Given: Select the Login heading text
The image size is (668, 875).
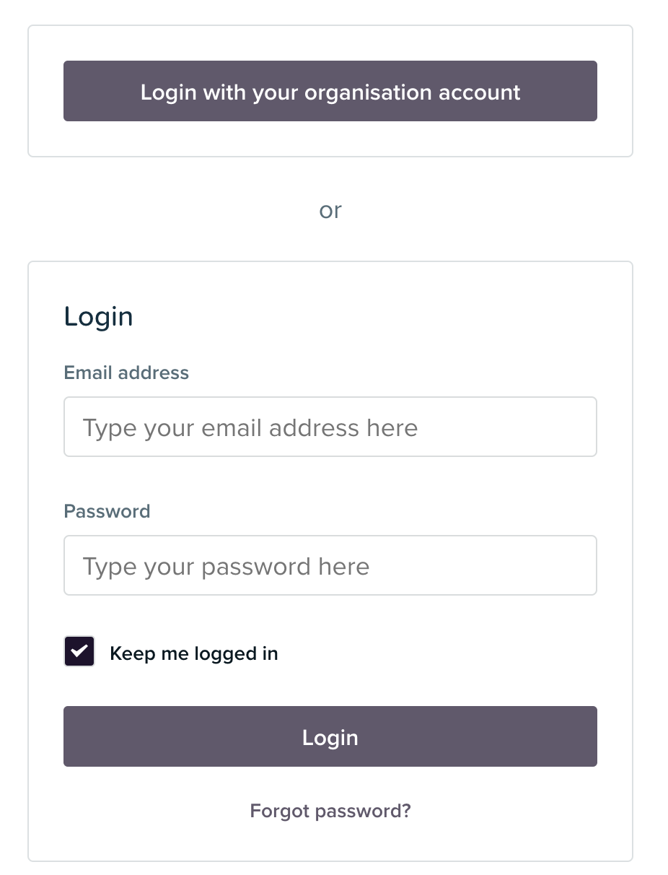Looking at the screenshot, I should coord(98,316).
